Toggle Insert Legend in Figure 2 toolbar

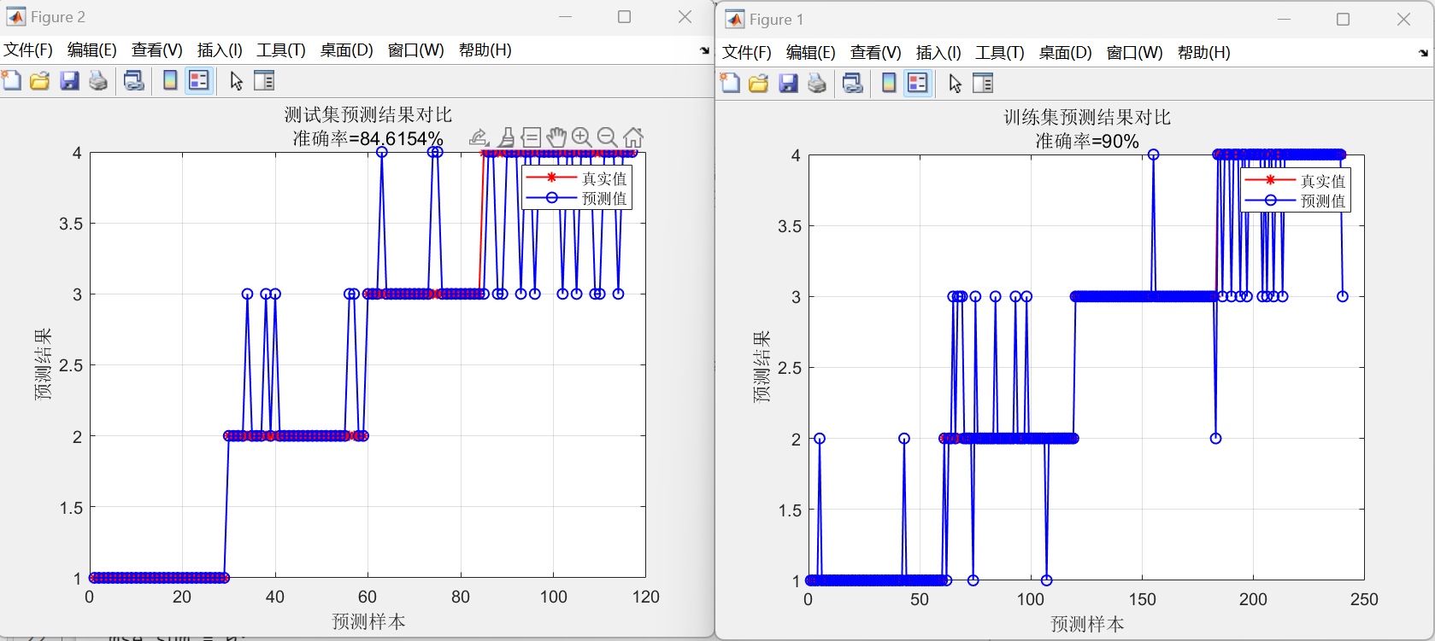pos(198,81)
